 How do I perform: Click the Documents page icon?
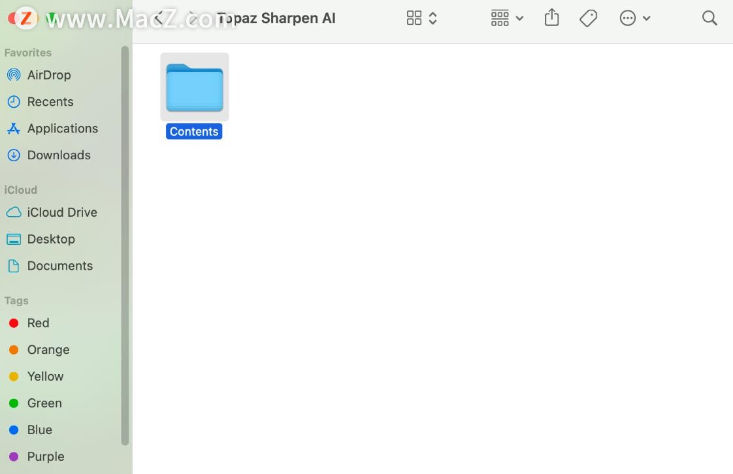[14, 266]
